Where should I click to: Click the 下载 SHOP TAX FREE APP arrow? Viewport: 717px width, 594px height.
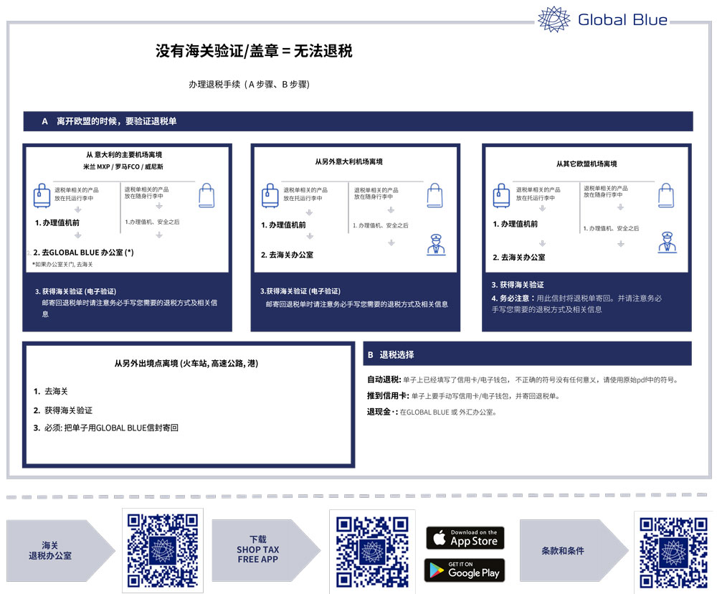click(x=266, y=550)
